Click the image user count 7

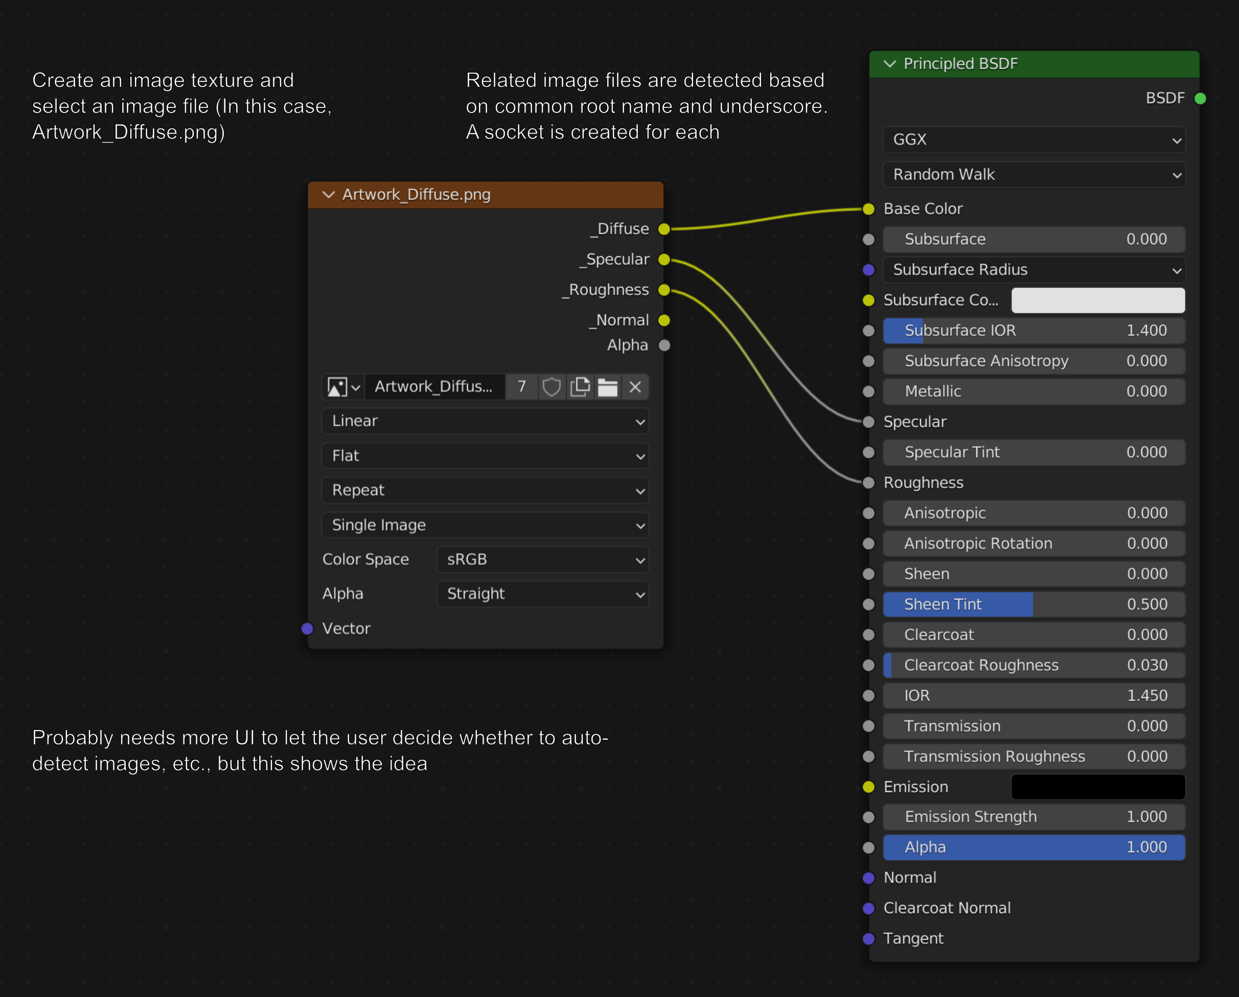(x=522, y=387)
